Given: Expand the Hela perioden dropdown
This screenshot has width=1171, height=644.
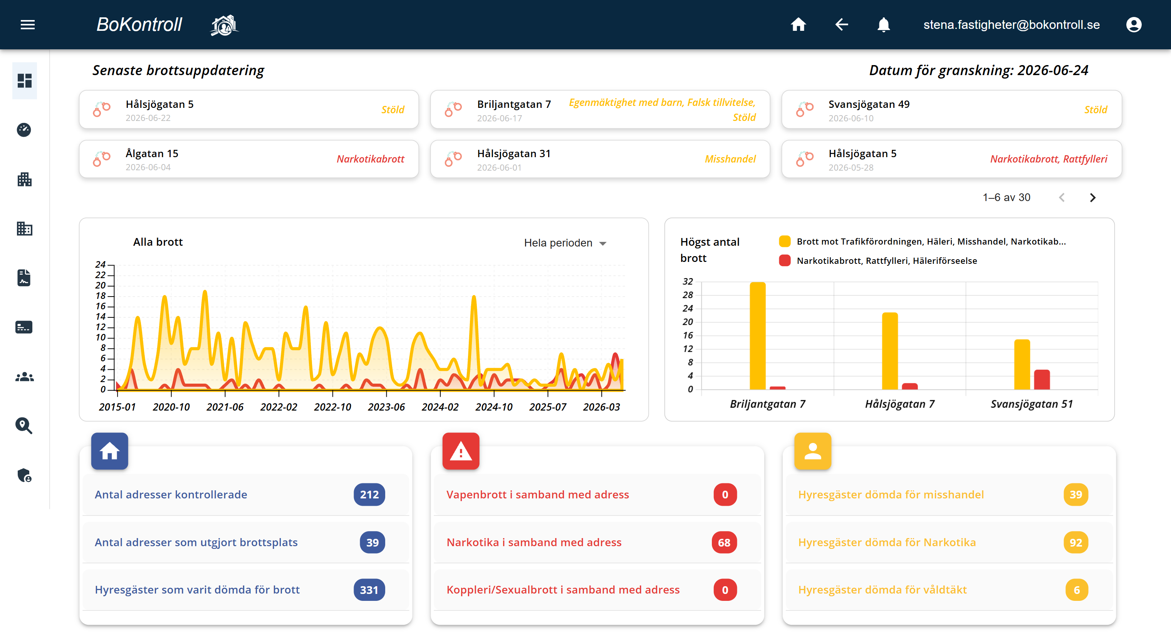Looking at the screenshot, I should pyautogui.click(x=565, y=243).
